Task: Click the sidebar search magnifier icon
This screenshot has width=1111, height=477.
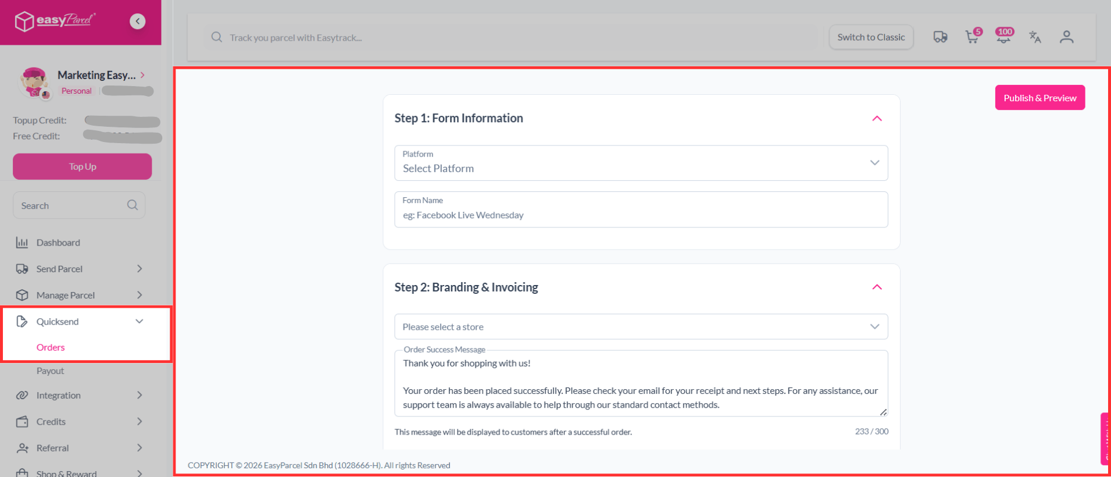Action: point(133,205)
